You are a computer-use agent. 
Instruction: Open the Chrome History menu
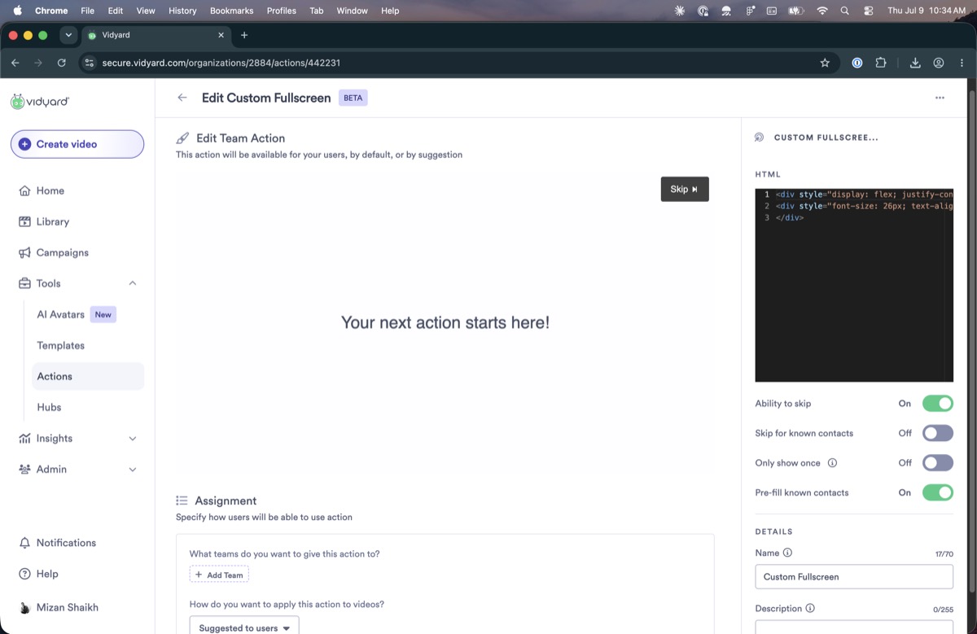(182, 11)
